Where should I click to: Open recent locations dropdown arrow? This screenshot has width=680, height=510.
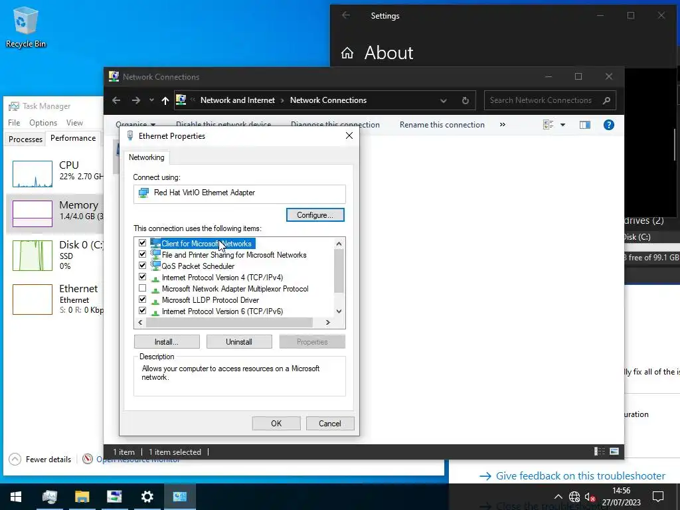point(151,100)
